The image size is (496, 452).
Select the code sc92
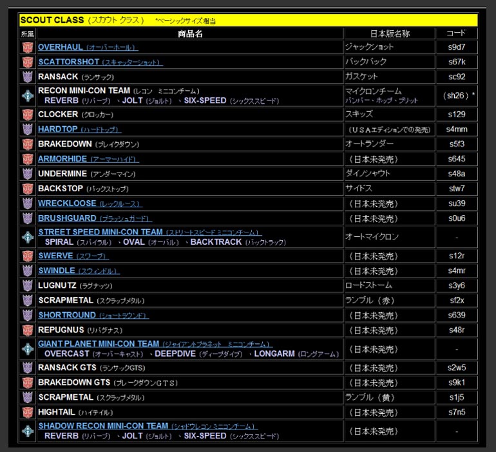[457, 77]
